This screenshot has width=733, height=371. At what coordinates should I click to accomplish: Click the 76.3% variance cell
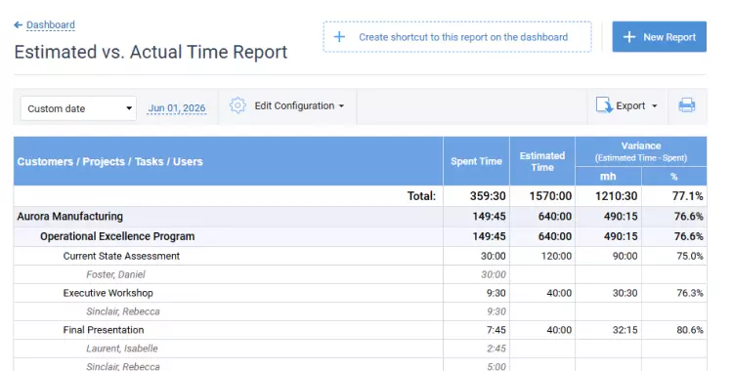690,293
